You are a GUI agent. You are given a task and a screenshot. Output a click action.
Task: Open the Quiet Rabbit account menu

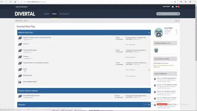pos(166,6)
